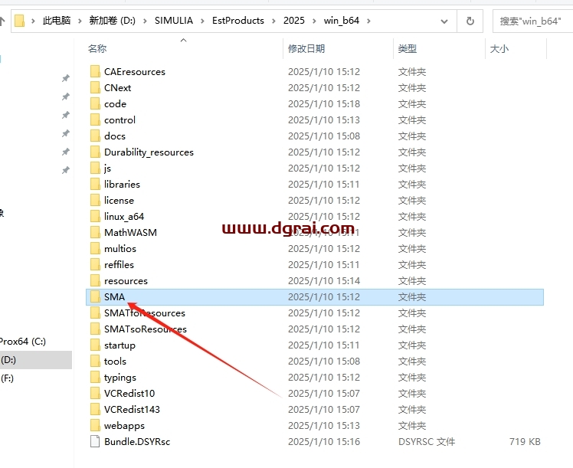Click the js folder icon
Viewport: 573px width, 468px height.
95,168
